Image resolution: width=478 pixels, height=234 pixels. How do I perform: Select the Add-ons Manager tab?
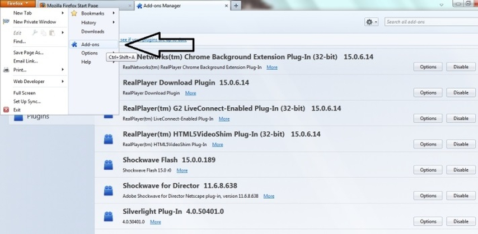tap(182, 6)
